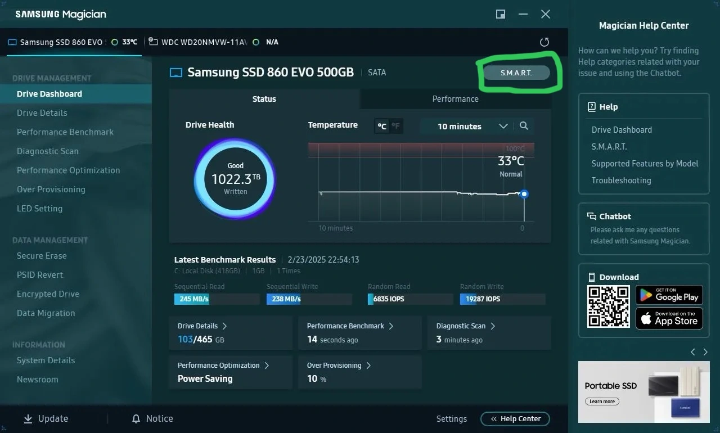Open Encrypted Drive in the sidebar
The image size is (720, 433).
[76, 294]
